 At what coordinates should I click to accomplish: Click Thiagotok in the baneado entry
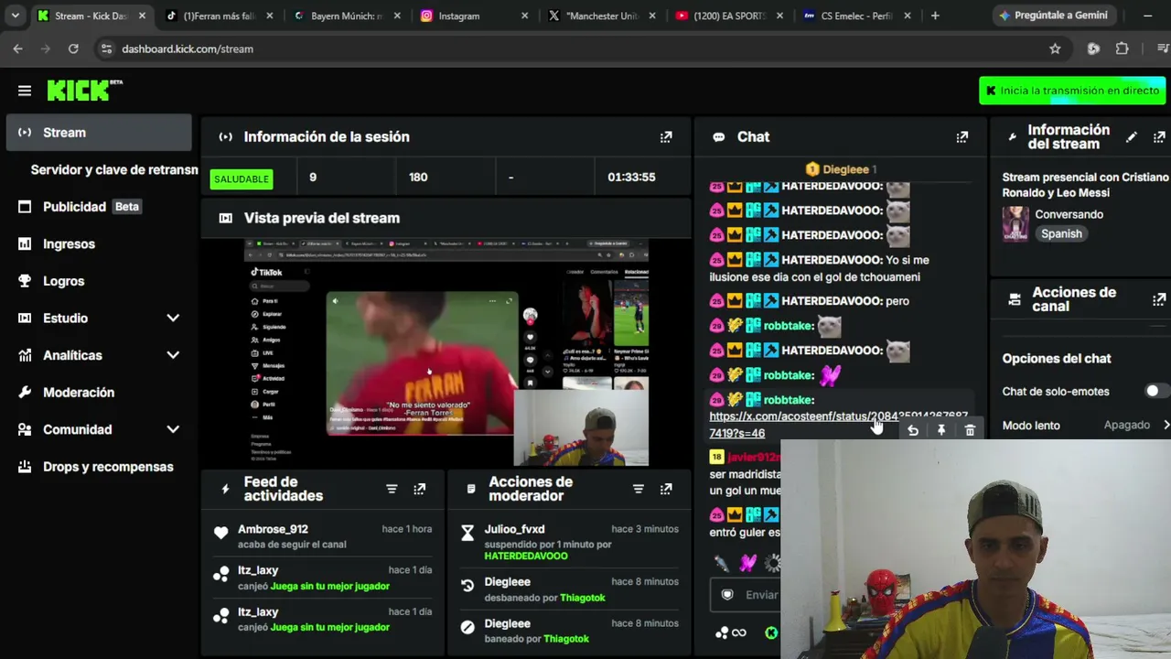(x=566, y=639)
